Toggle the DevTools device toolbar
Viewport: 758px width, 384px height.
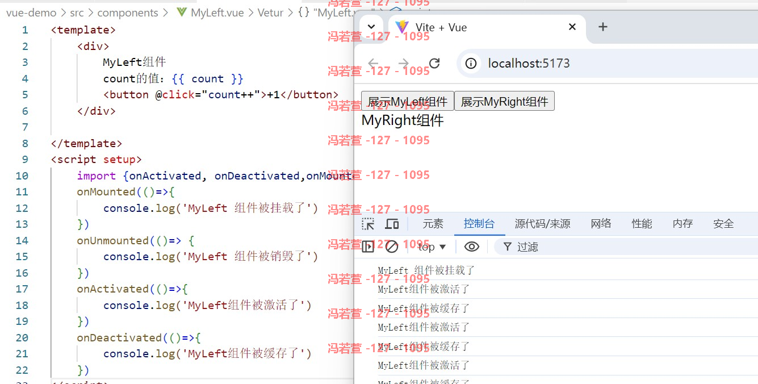392,224
